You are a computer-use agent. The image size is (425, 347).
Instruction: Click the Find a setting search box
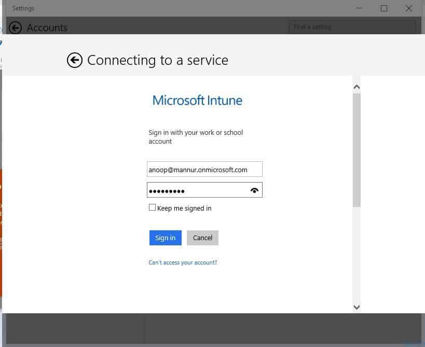[352, 27]
